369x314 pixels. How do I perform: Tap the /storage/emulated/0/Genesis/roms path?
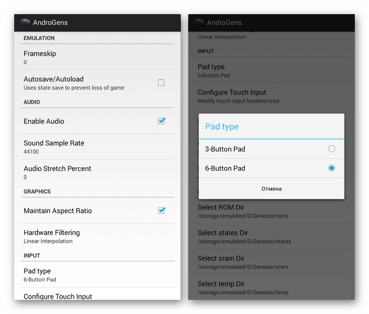tap(243, 216)
